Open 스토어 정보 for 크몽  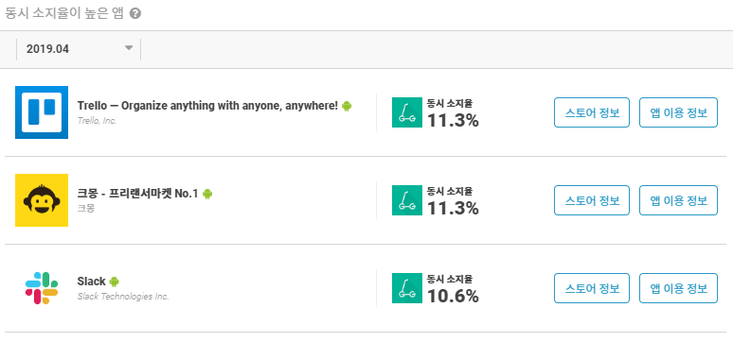(592, 200)
